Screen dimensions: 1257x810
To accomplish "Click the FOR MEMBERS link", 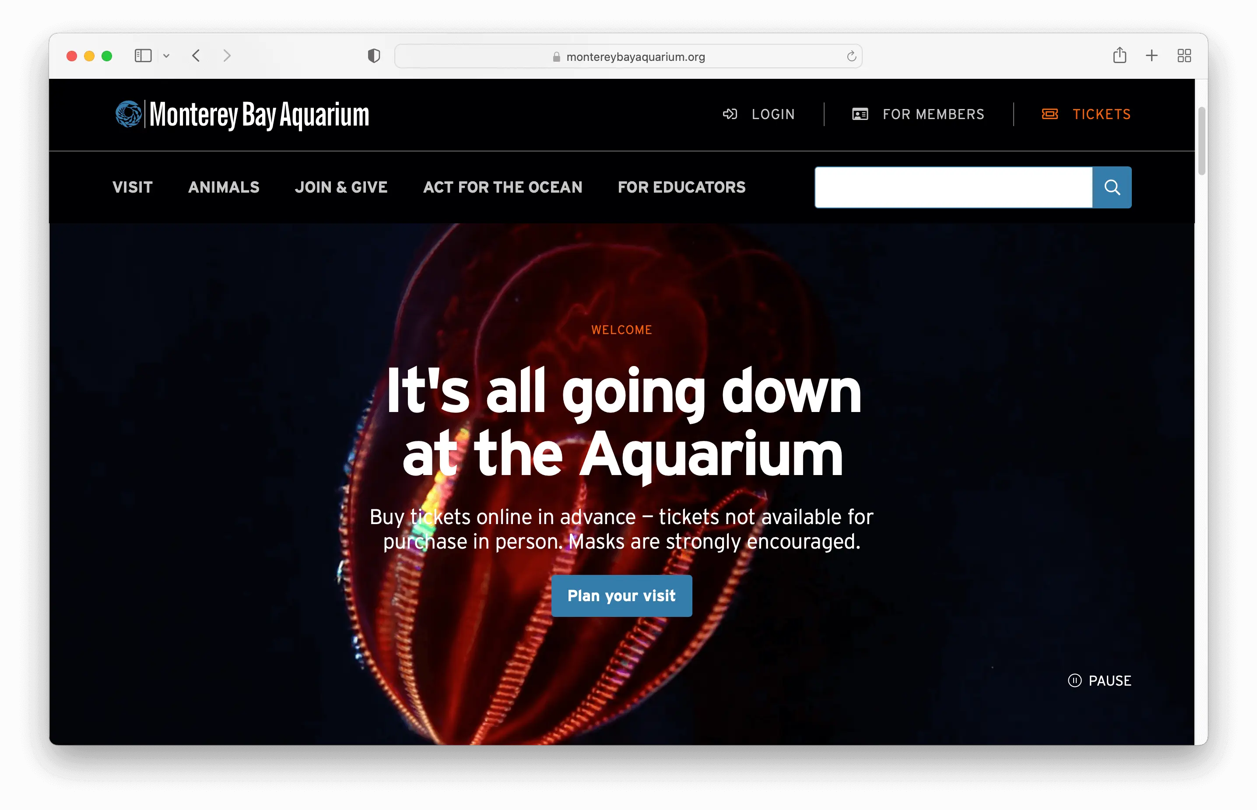I will [918, 114].
